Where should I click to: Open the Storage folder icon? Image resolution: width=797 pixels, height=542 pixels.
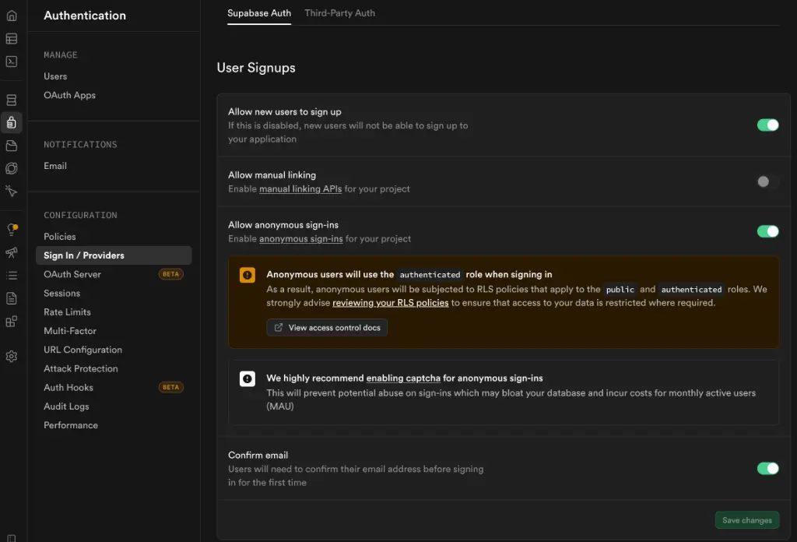(12, 146)
